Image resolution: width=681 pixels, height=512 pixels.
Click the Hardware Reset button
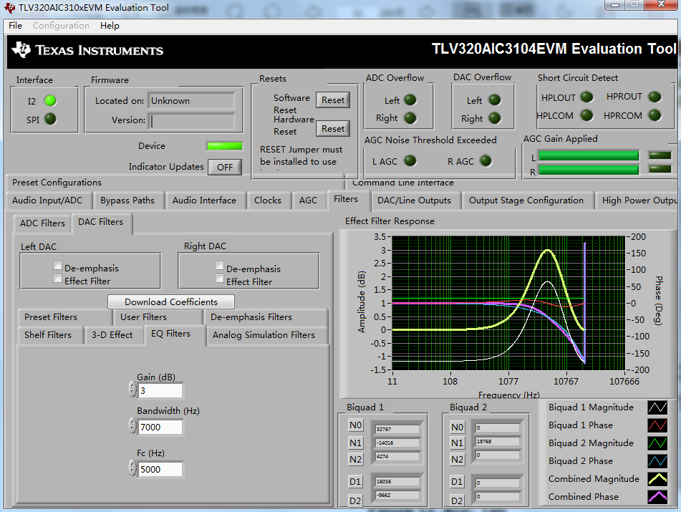point(333,129)
